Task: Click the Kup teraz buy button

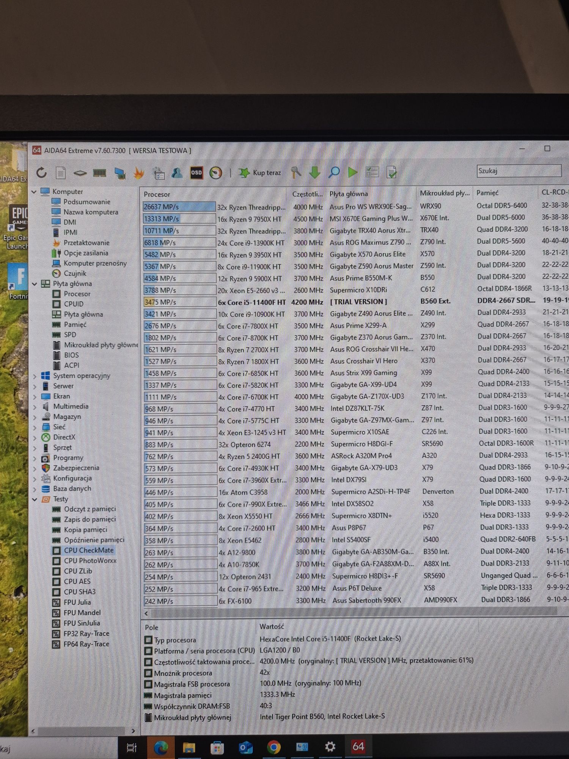Action: (260, 173)
